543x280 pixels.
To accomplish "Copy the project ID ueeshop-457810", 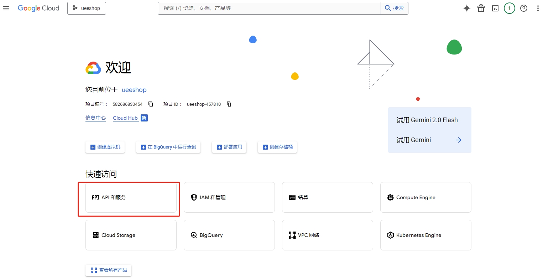I will 229,104.
